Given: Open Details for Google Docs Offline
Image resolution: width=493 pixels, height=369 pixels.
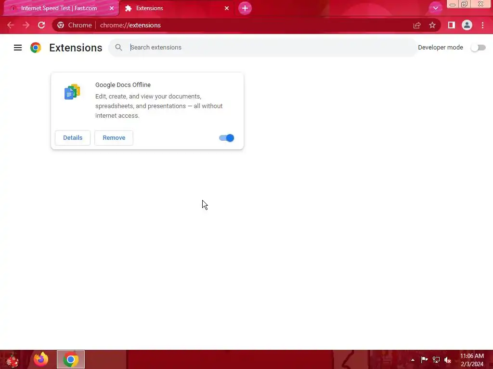Looking at the screenshot, I should click(x=73, y=138).
